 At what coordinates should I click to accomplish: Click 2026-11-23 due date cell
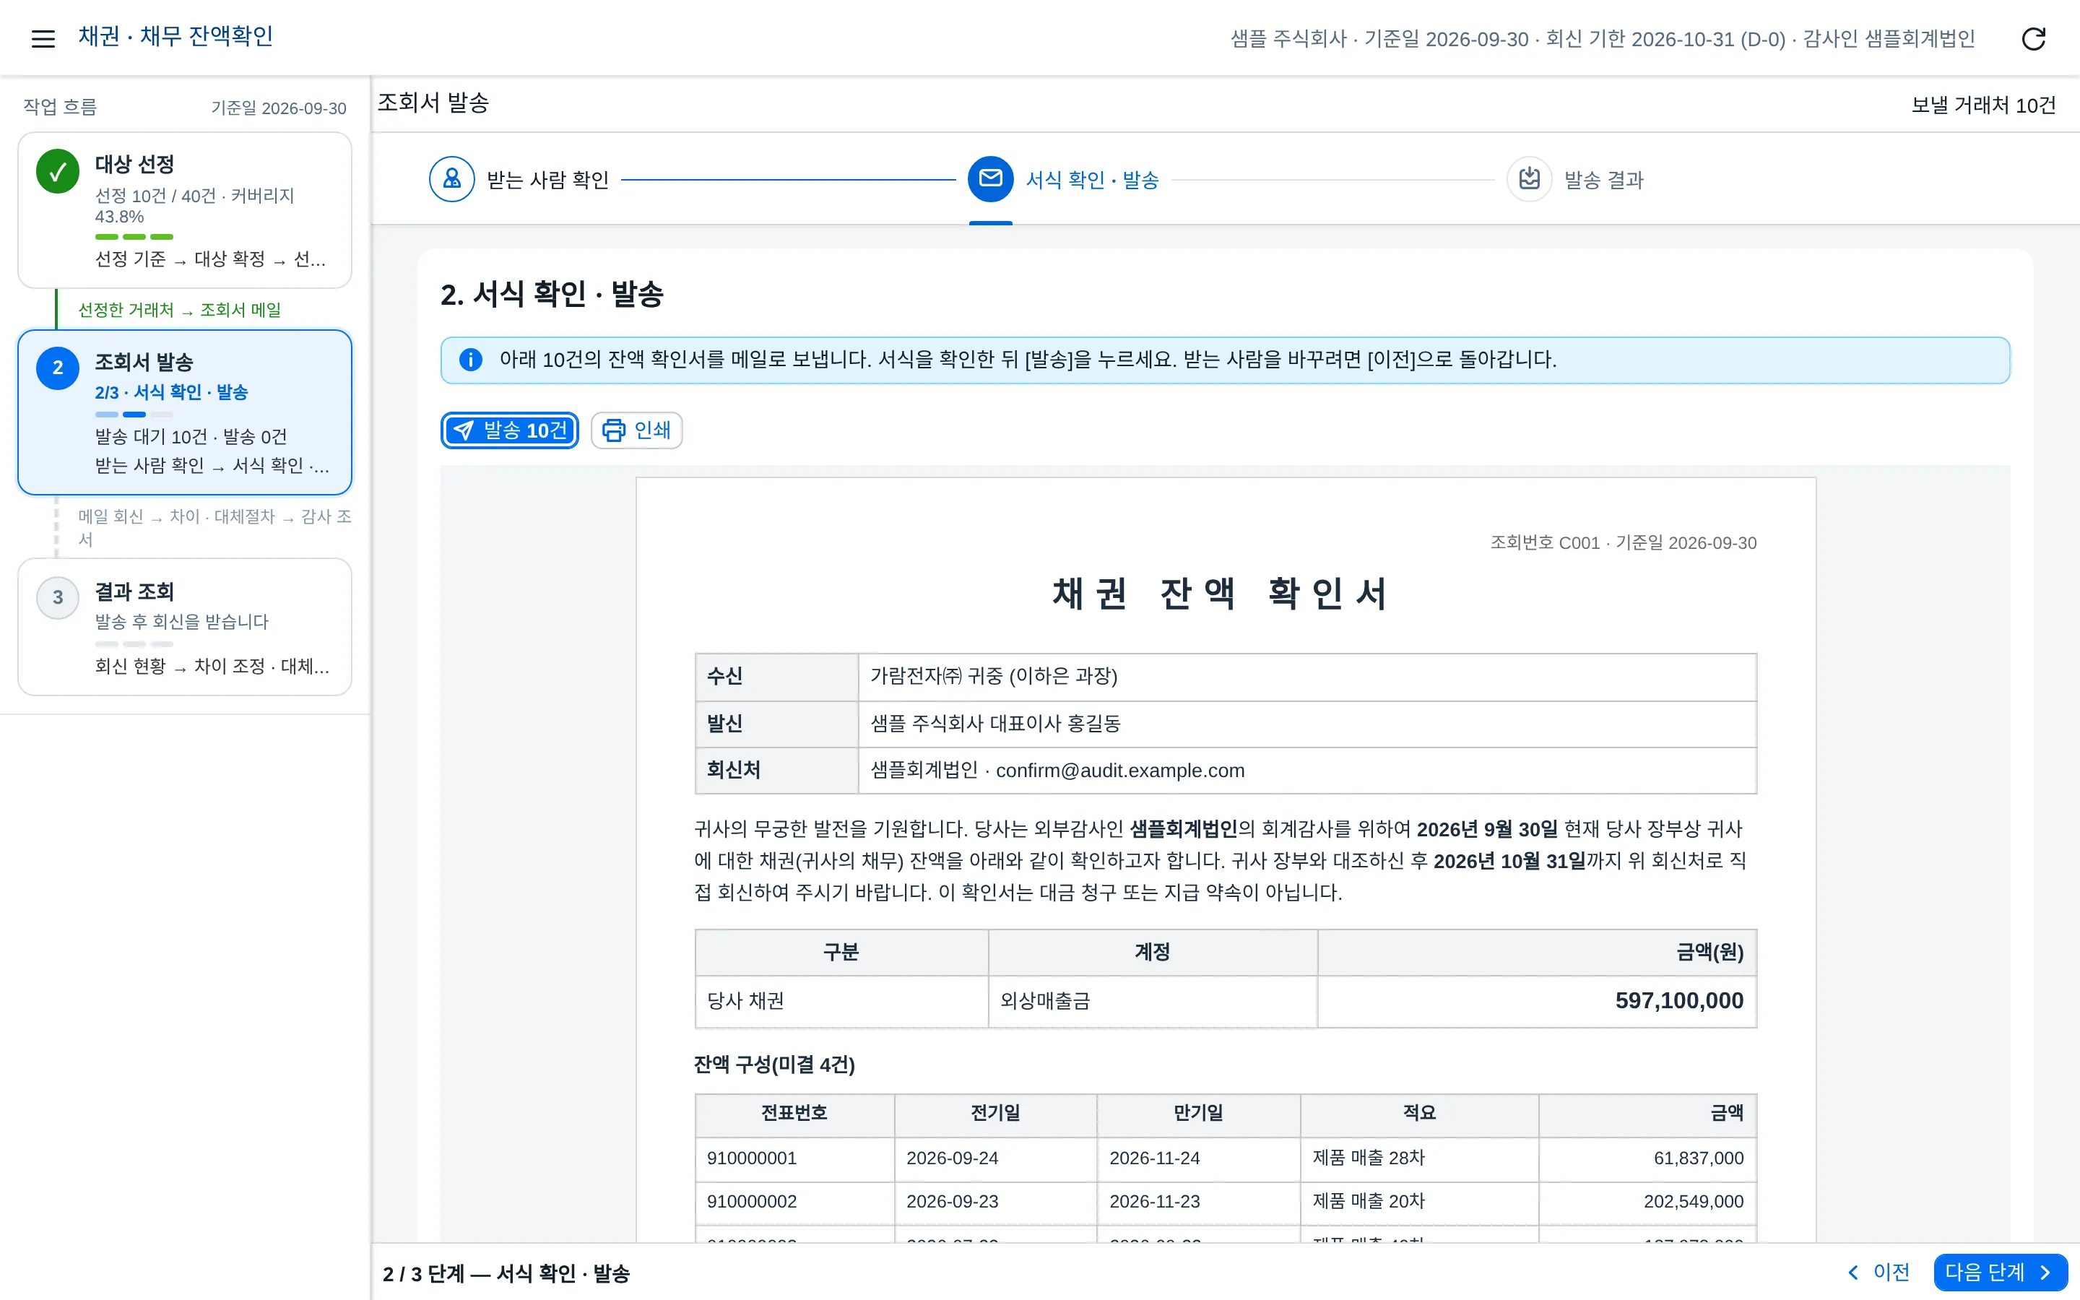(1198, 1201)
